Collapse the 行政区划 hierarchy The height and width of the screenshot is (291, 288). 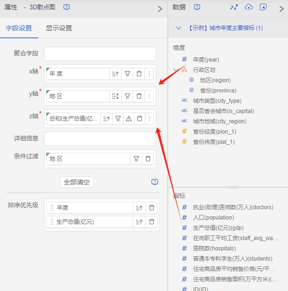point(176,70)
